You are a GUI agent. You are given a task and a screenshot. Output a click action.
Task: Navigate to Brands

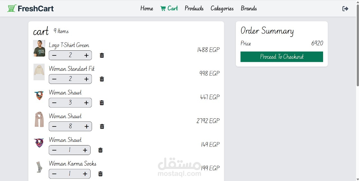click(x=249, y=8)
